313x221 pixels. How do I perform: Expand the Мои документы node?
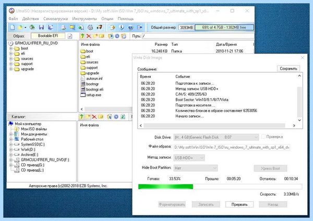click(x=11, y=134)
